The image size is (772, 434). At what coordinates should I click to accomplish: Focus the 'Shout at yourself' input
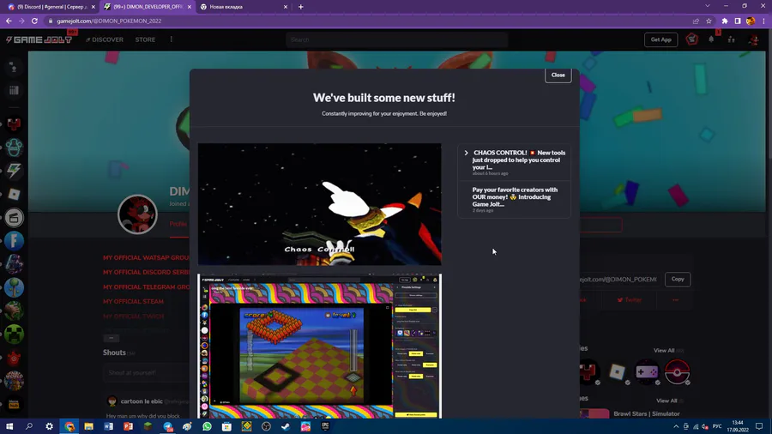pos(146,372)
